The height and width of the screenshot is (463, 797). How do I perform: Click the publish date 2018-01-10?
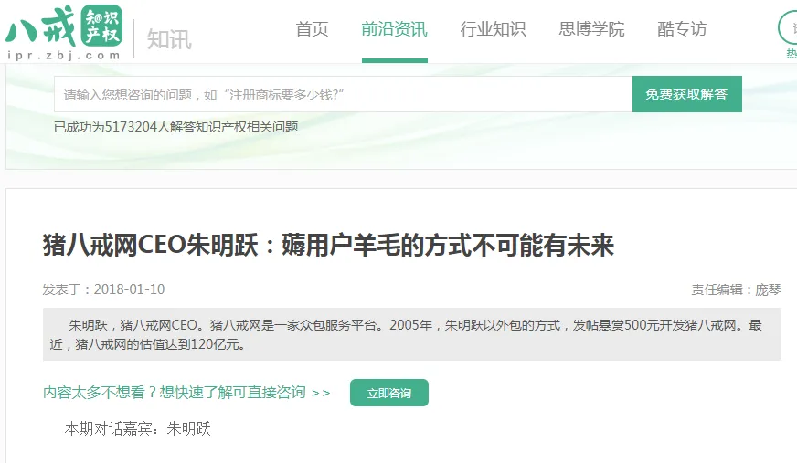tap(129, 289)
